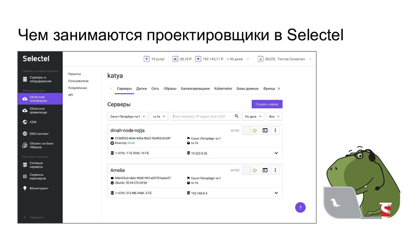Screen dimensions: 411x231
Task: Open Облако на базе VMware item
Action: pos(40,145)
